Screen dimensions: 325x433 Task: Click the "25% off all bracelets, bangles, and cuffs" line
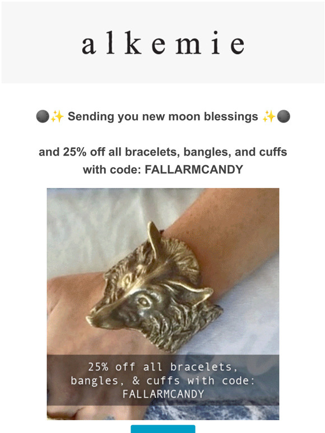pyautogui.click(x=163, y=152)
